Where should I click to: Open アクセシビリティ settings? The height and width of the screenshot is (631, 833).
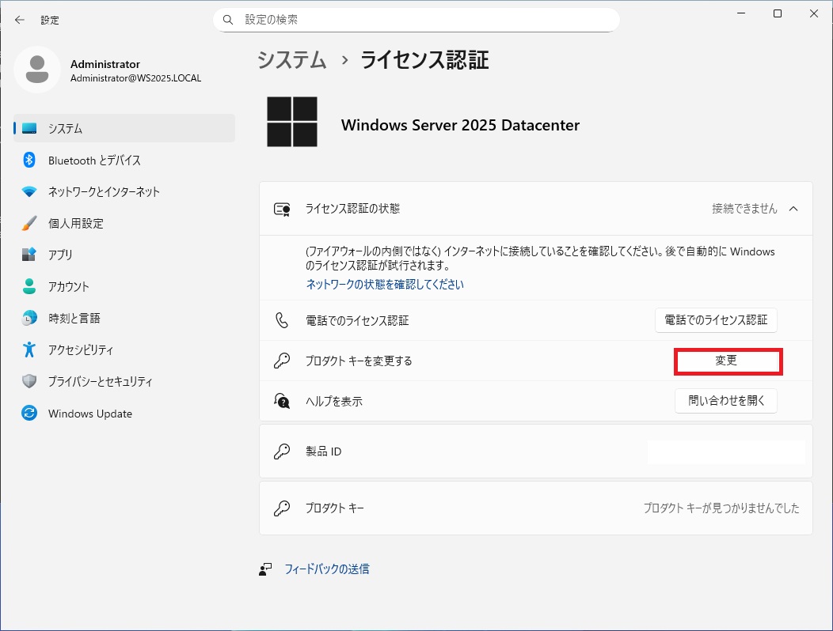pos(124,350)
